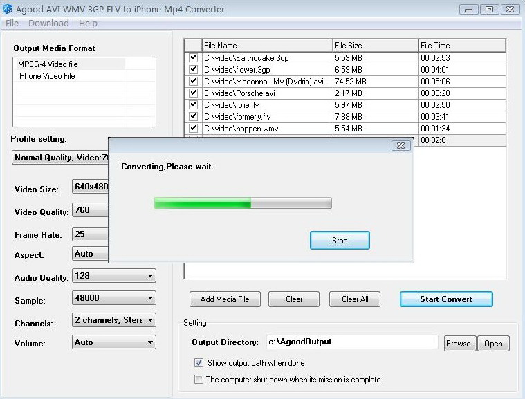
Task: Open the Download menu
Action: pos(48,23)
